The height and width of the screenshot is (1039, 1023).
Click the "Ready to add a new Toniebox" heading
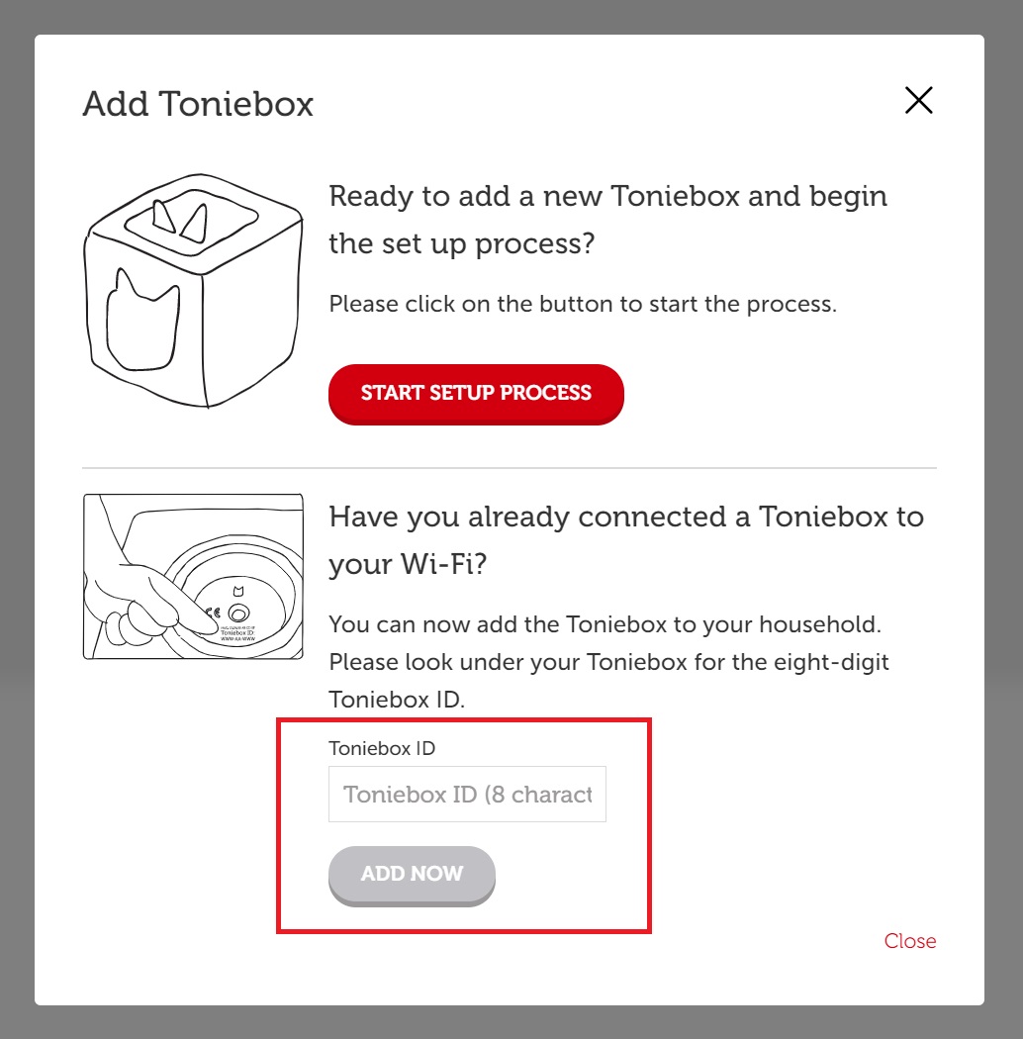[x=607, y=220]
